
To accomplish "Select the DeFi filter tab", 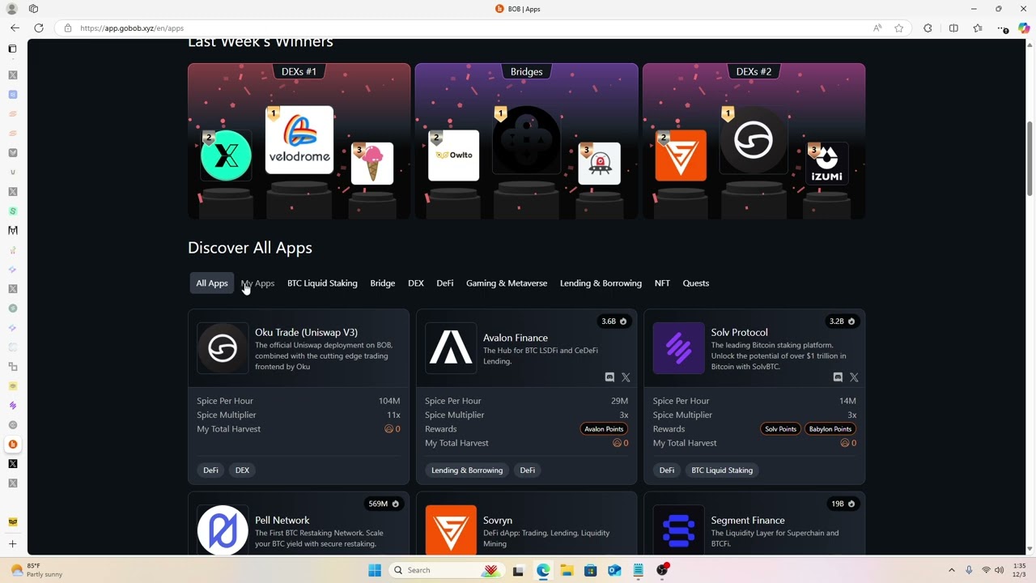I will tap(445, 283).
